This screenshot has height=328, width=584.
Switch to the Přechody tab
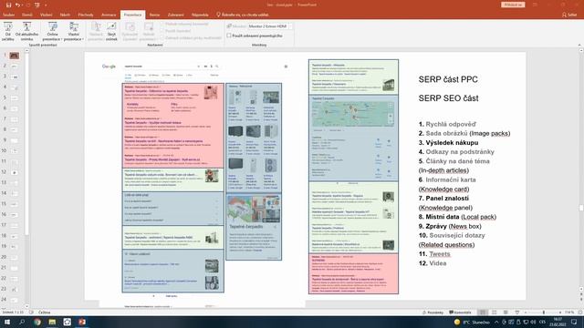pos(86,15)
